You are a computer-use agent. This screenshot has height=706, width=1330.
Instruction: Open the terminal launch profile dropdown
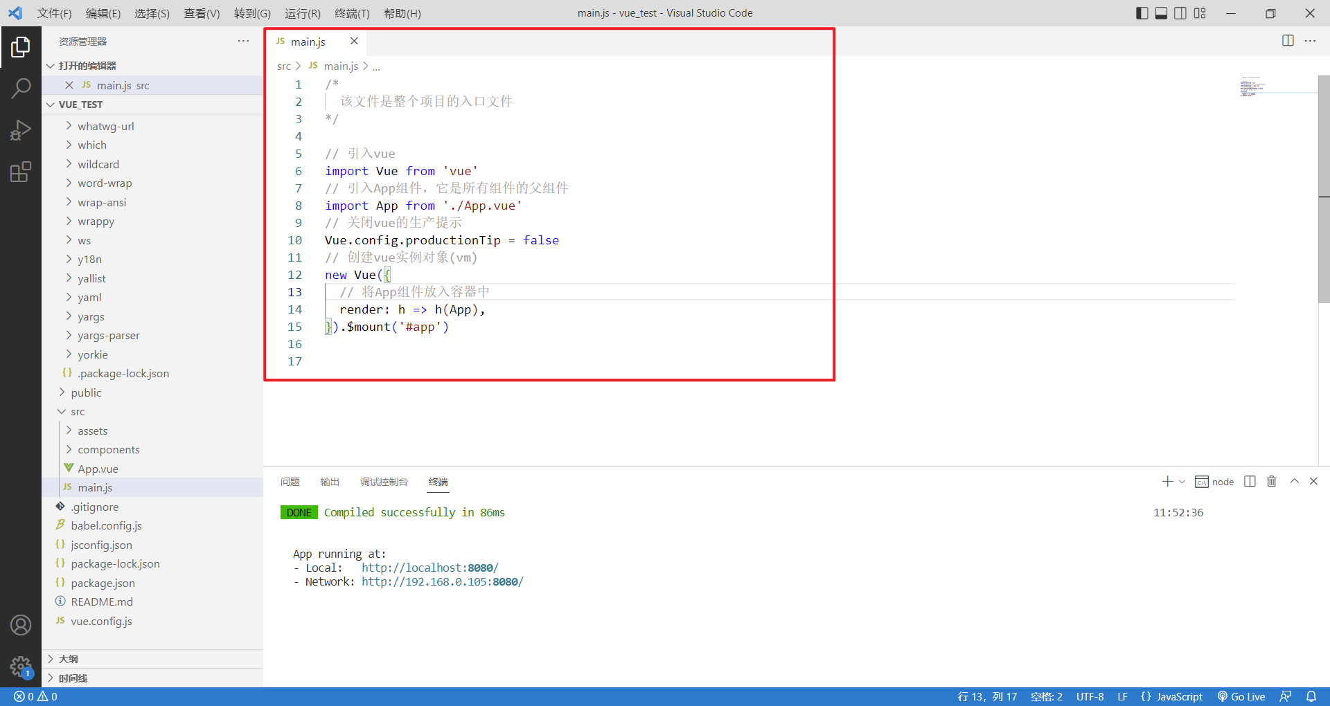tap(1182, 481)
